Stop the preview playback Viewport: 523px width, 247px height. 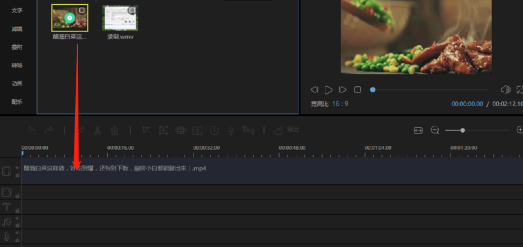358,90
